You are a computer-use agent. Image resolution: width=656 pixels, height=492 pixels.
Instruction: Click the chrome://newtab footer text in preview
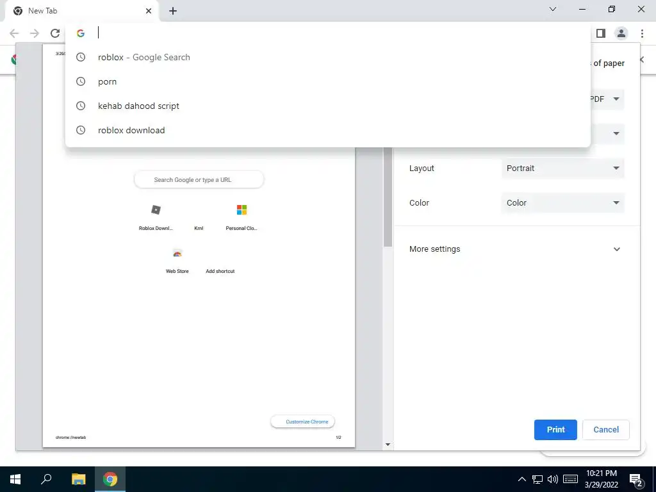pyautogui.click(x=70, y=438)
